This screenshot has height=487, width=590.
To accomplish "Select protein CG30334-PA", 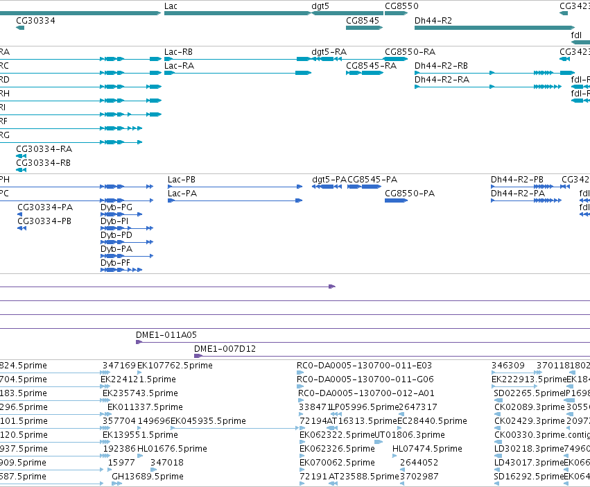I will (x=20, y=214).
